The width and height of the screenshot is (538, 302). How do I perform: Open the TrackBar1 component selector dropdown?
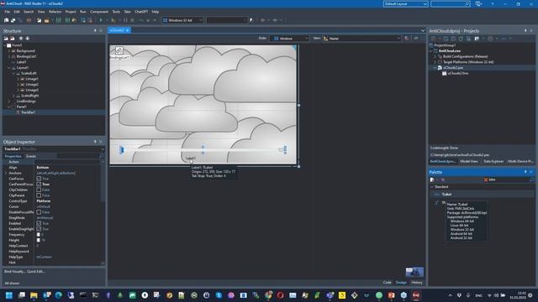click(103, 149)
